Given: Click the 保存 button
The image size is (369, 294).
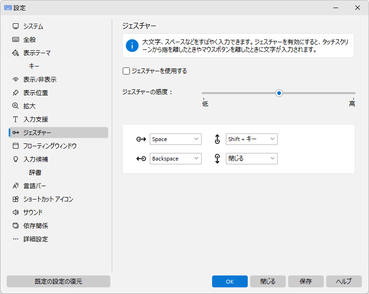Looking at the screenshot, I should [306, 281].
